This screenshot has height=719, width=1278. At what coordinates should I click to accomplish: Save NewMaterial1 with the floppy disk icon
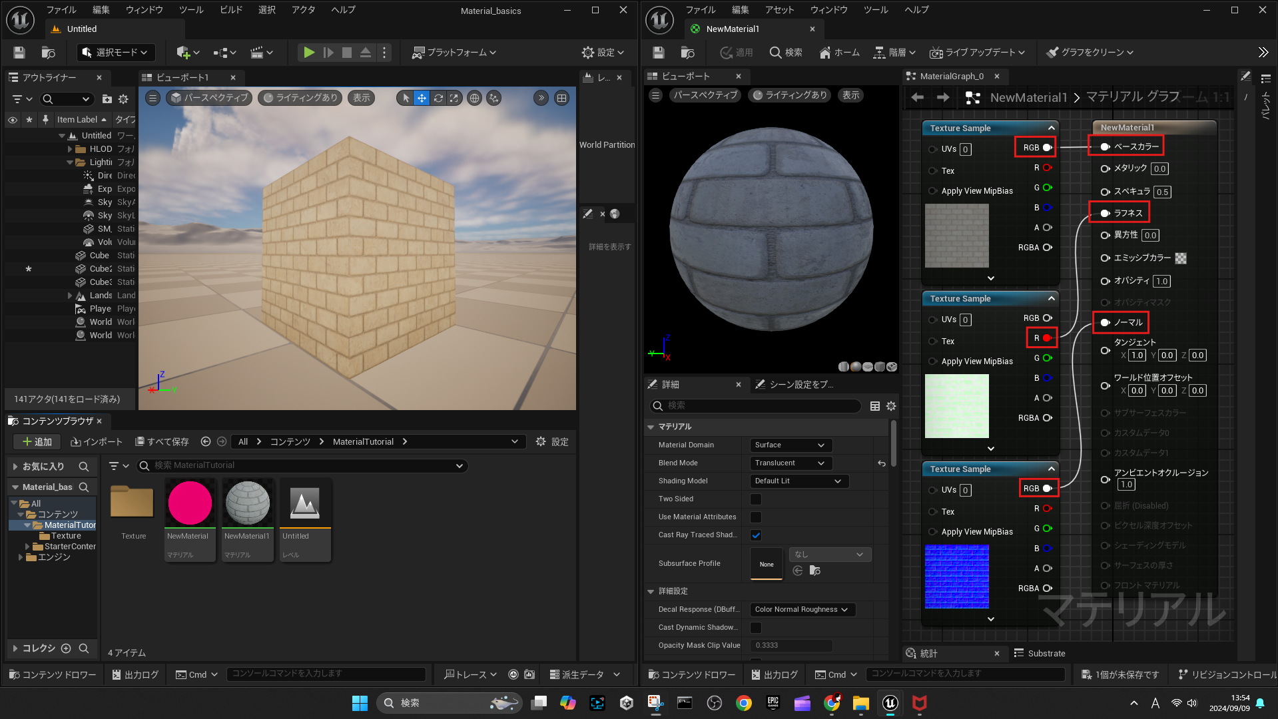(x=658, y=52)
